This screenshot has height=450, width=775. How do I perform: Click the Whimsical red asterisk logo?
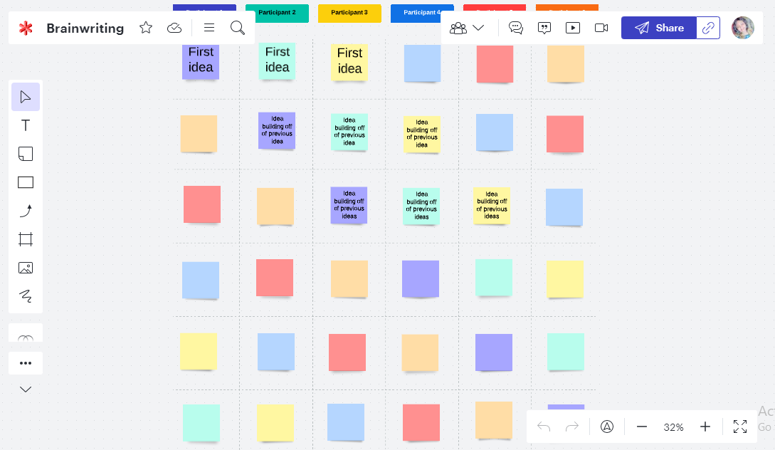pos(26,28)
